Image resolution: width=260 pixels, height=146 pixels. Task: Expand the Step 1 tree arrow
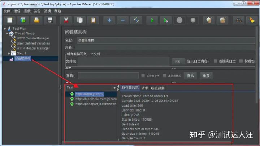9,53
